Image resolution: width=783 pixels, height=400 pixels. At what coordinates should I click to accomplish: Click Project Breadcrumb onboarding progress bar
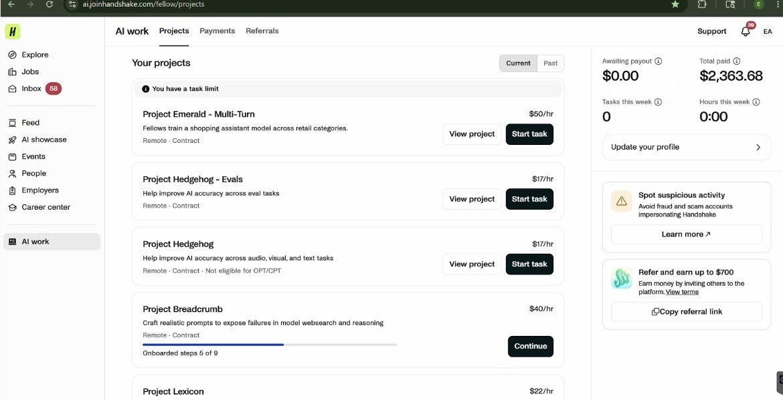(x=270, y=345)
